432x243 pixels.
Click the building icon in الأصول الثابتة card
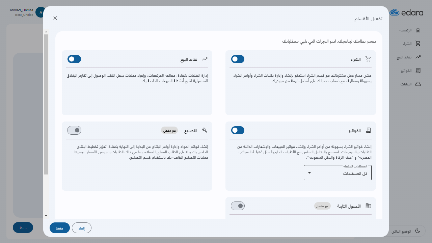[368, 206]
